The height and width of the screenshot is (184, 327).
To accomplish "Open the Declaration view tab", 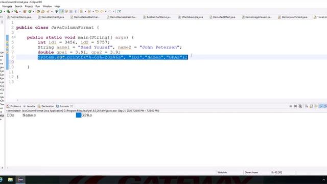I will click(45, 106).
